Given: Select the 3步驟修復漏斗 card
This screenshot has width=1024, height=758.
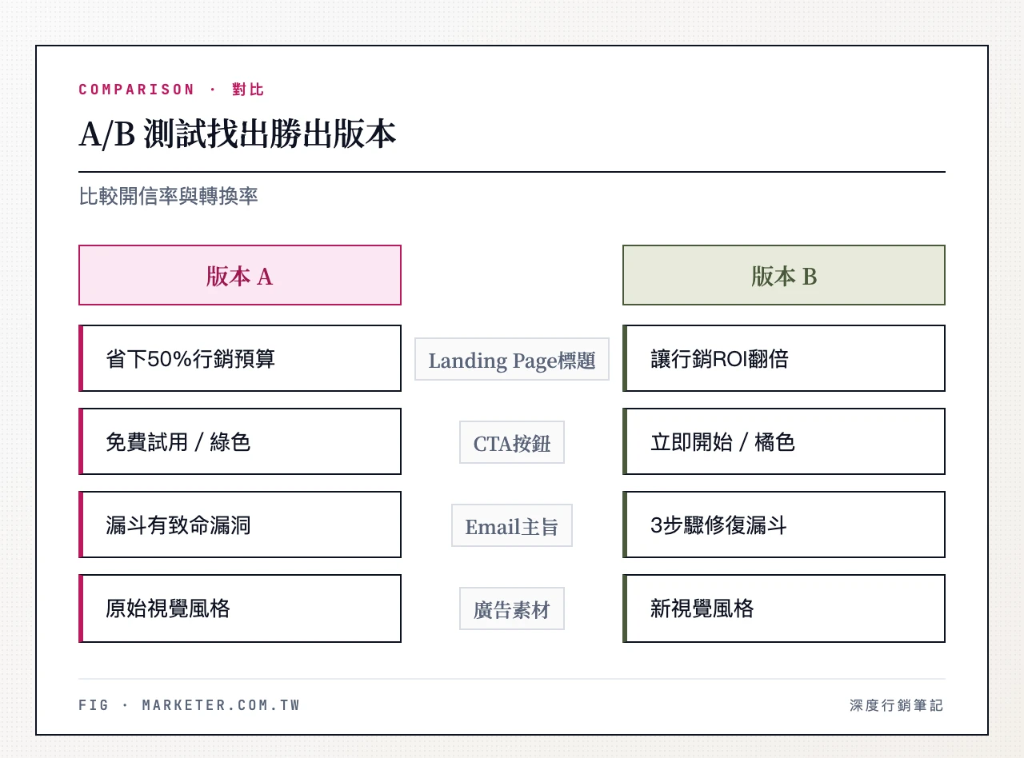Looking at the screenshot, I should pos(784,525).
